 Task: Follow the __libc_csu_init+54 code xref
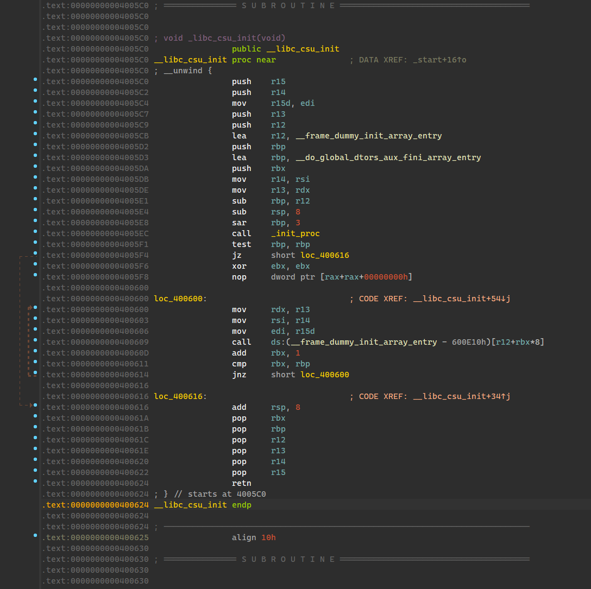point(461,299)
